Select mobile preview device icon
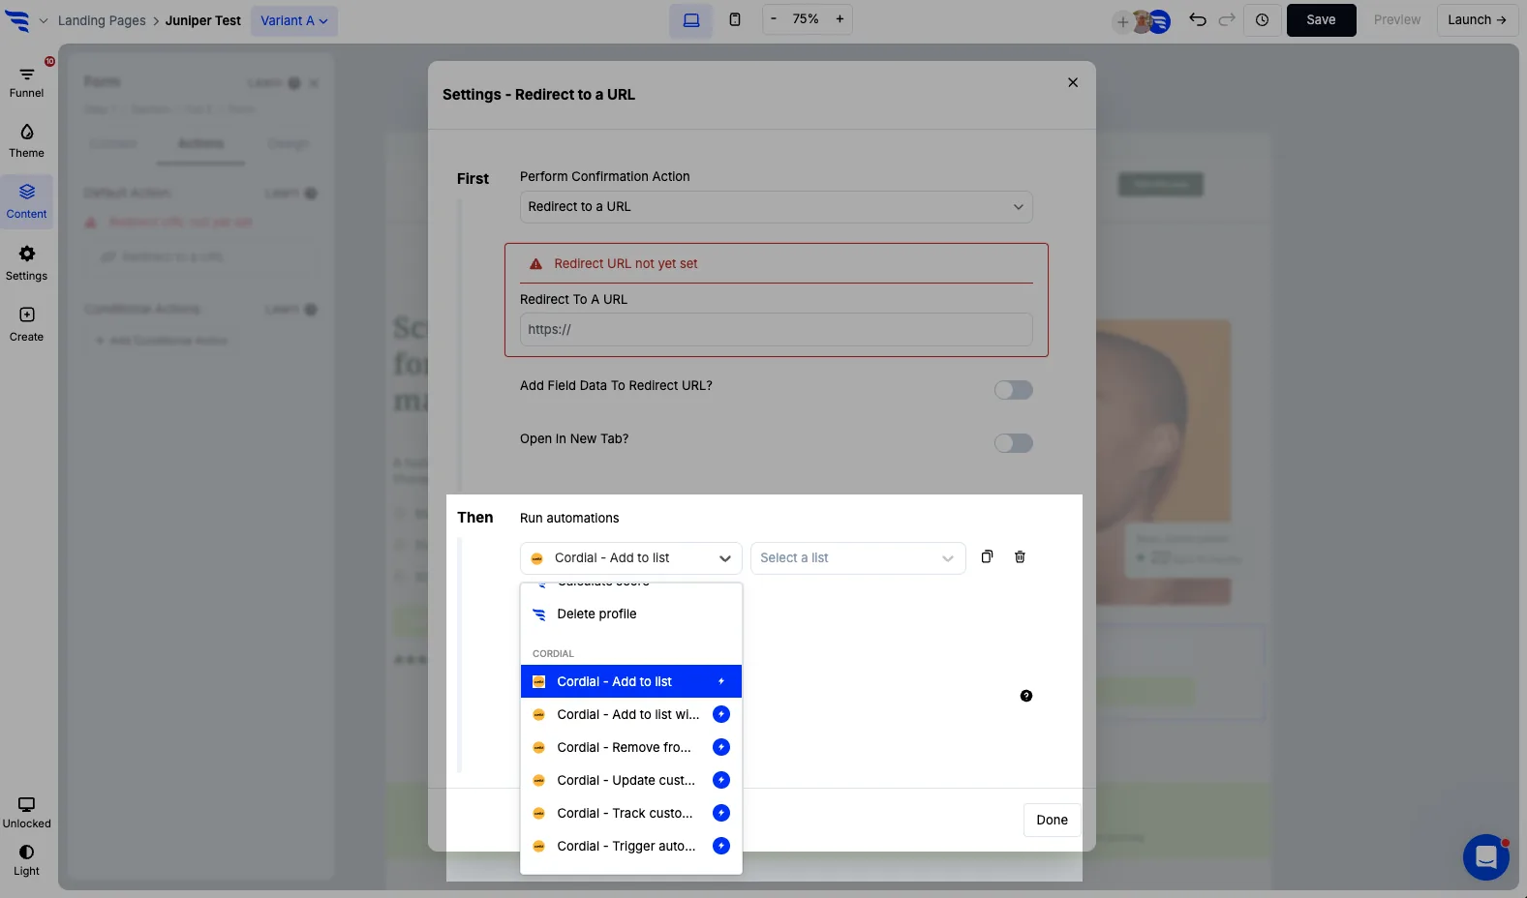The height and width of the screenshot is (898, 1527). 735,19
